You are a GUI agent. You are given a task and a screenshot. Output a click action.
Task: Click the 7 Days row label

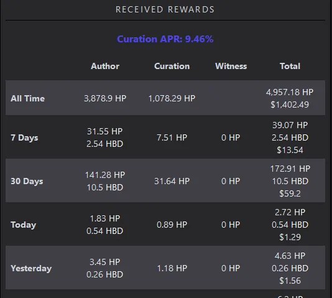coord(24,137)
